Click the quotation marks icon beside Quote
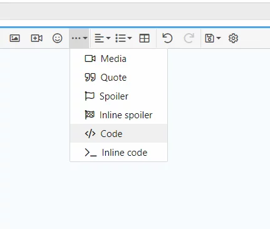The image size is (270, 229). (90, 78)
